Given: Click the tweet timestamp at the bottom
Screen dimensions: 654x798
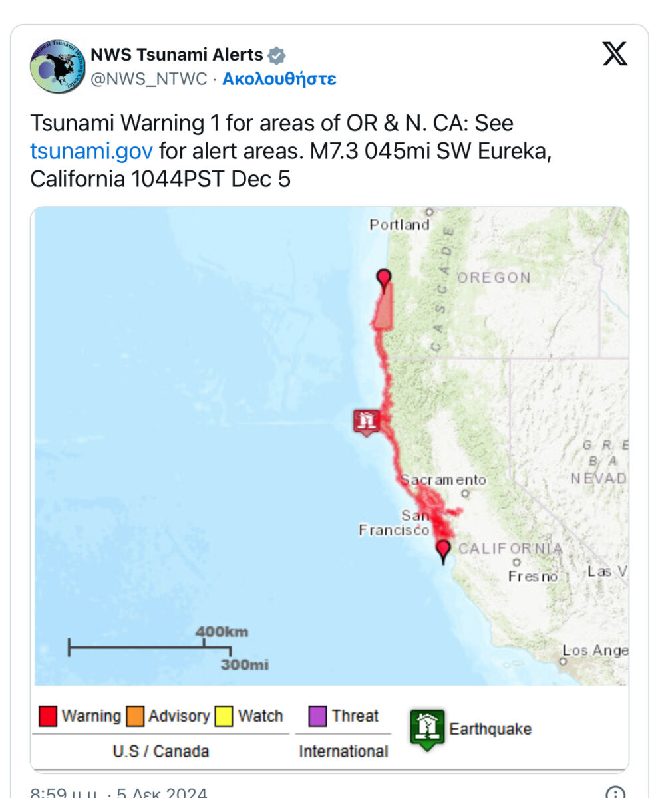Looking at the screenshot, I should (x=120, y=793).
